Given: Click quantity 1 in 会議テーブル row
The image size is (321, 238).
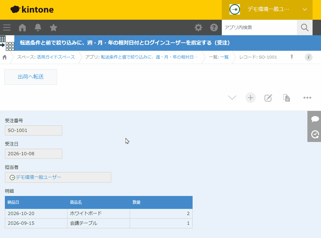Looking at the screenshot, I should [x=161, y=223].
